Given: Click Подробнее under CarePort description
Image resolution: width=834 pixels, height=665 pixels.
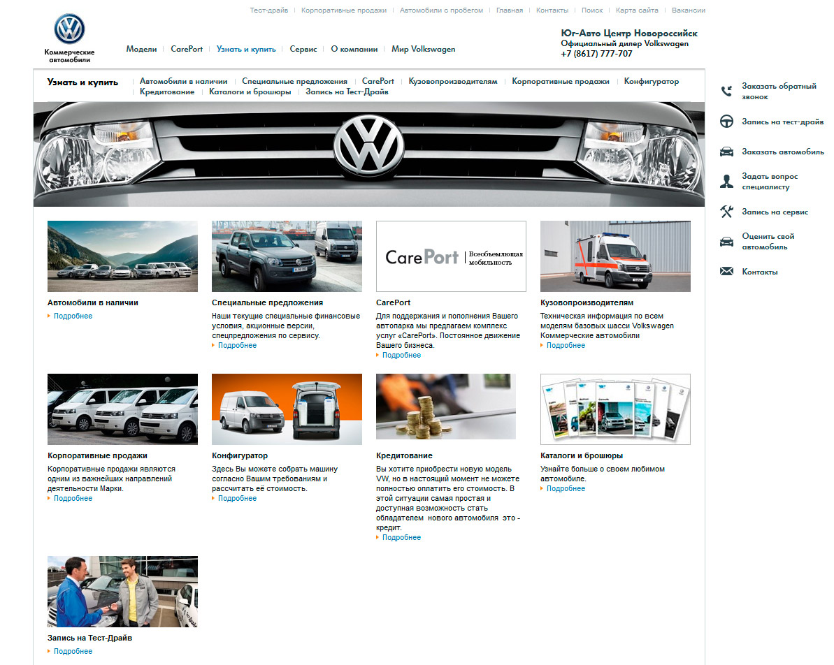Looking at the screenshot, I should click(x=401, y=355).
